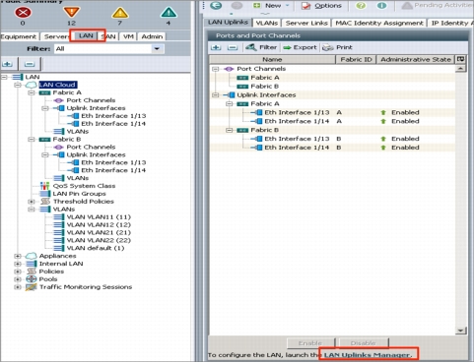
Task: Expand the Policies tree node
Action: click(x=18, y=272)
